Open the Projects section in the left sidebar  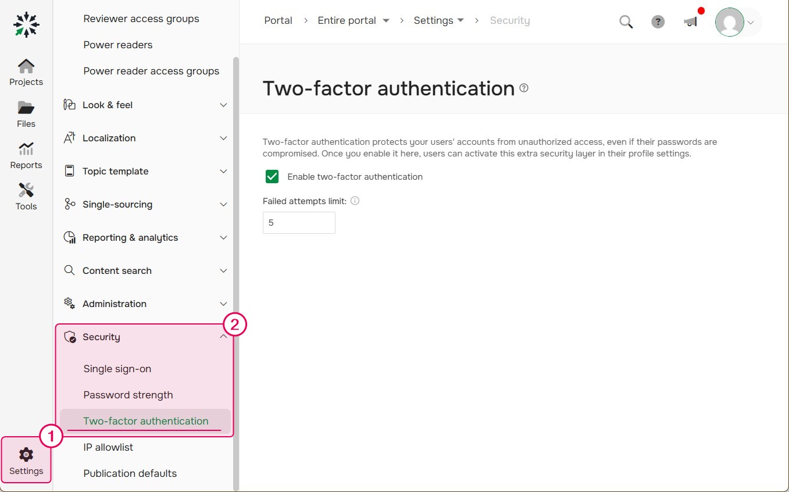click(x=26, y=71)
